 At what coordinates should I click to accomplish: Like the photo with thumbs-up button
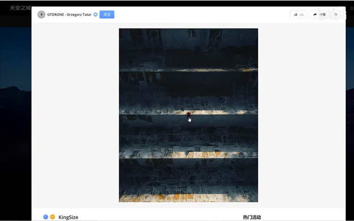299,14
